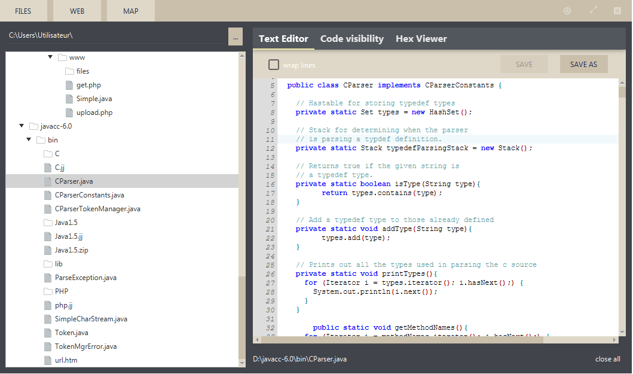Click the folder icon beside the files folder
The height and width of the screenshot is (374, 633).
(69, 71)
